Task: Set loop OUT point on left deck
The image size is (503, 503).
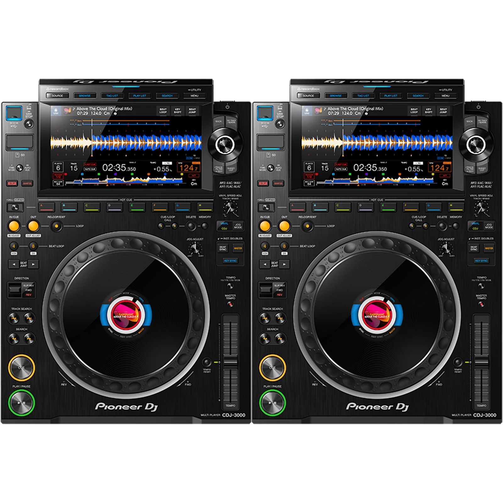Action: [33, 226]
